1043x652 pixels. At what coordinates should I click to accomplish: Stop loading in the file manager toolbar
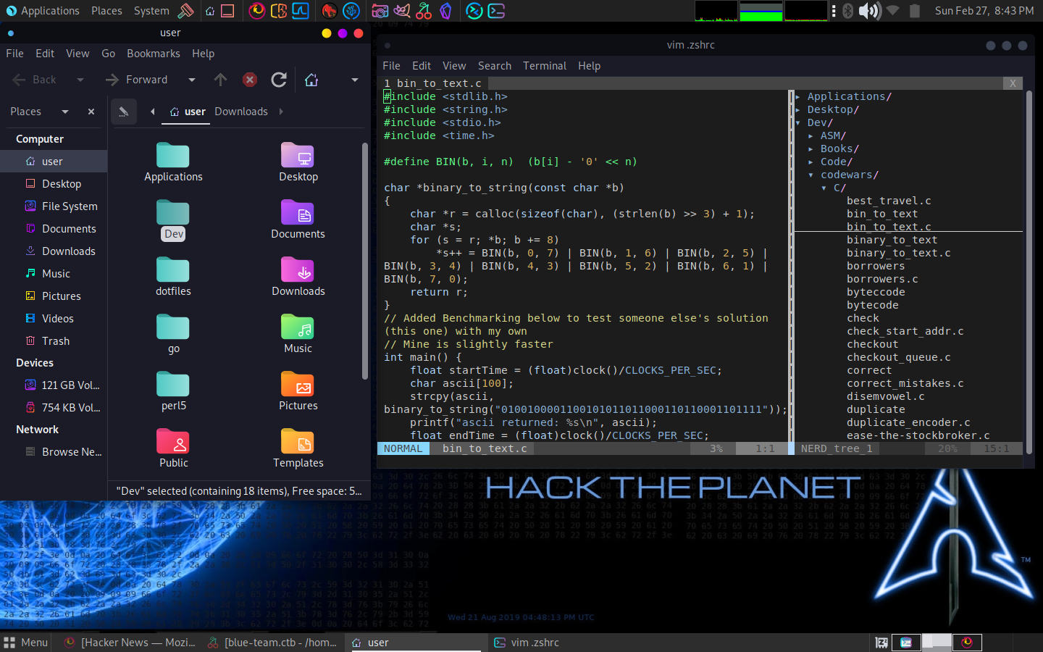pos(250,80)
